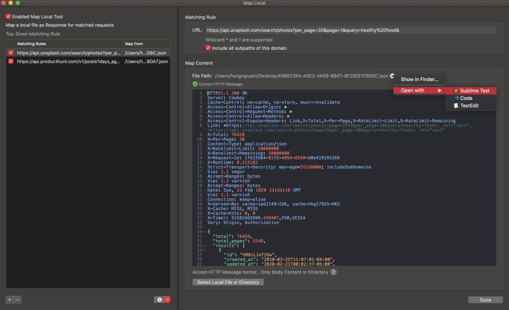Screen dimensions: 509x310
Task: Choose Sublime Text from submenu
Action: tap(471, 91)
